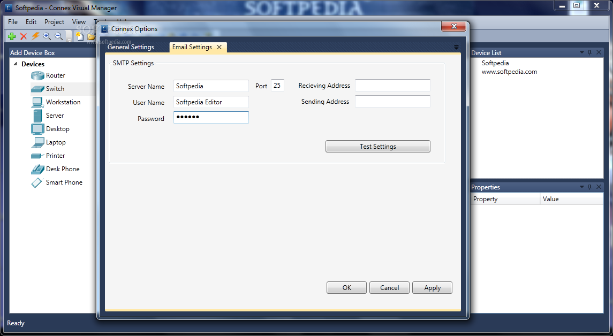Close the Email Settings tab

point(220,47)
